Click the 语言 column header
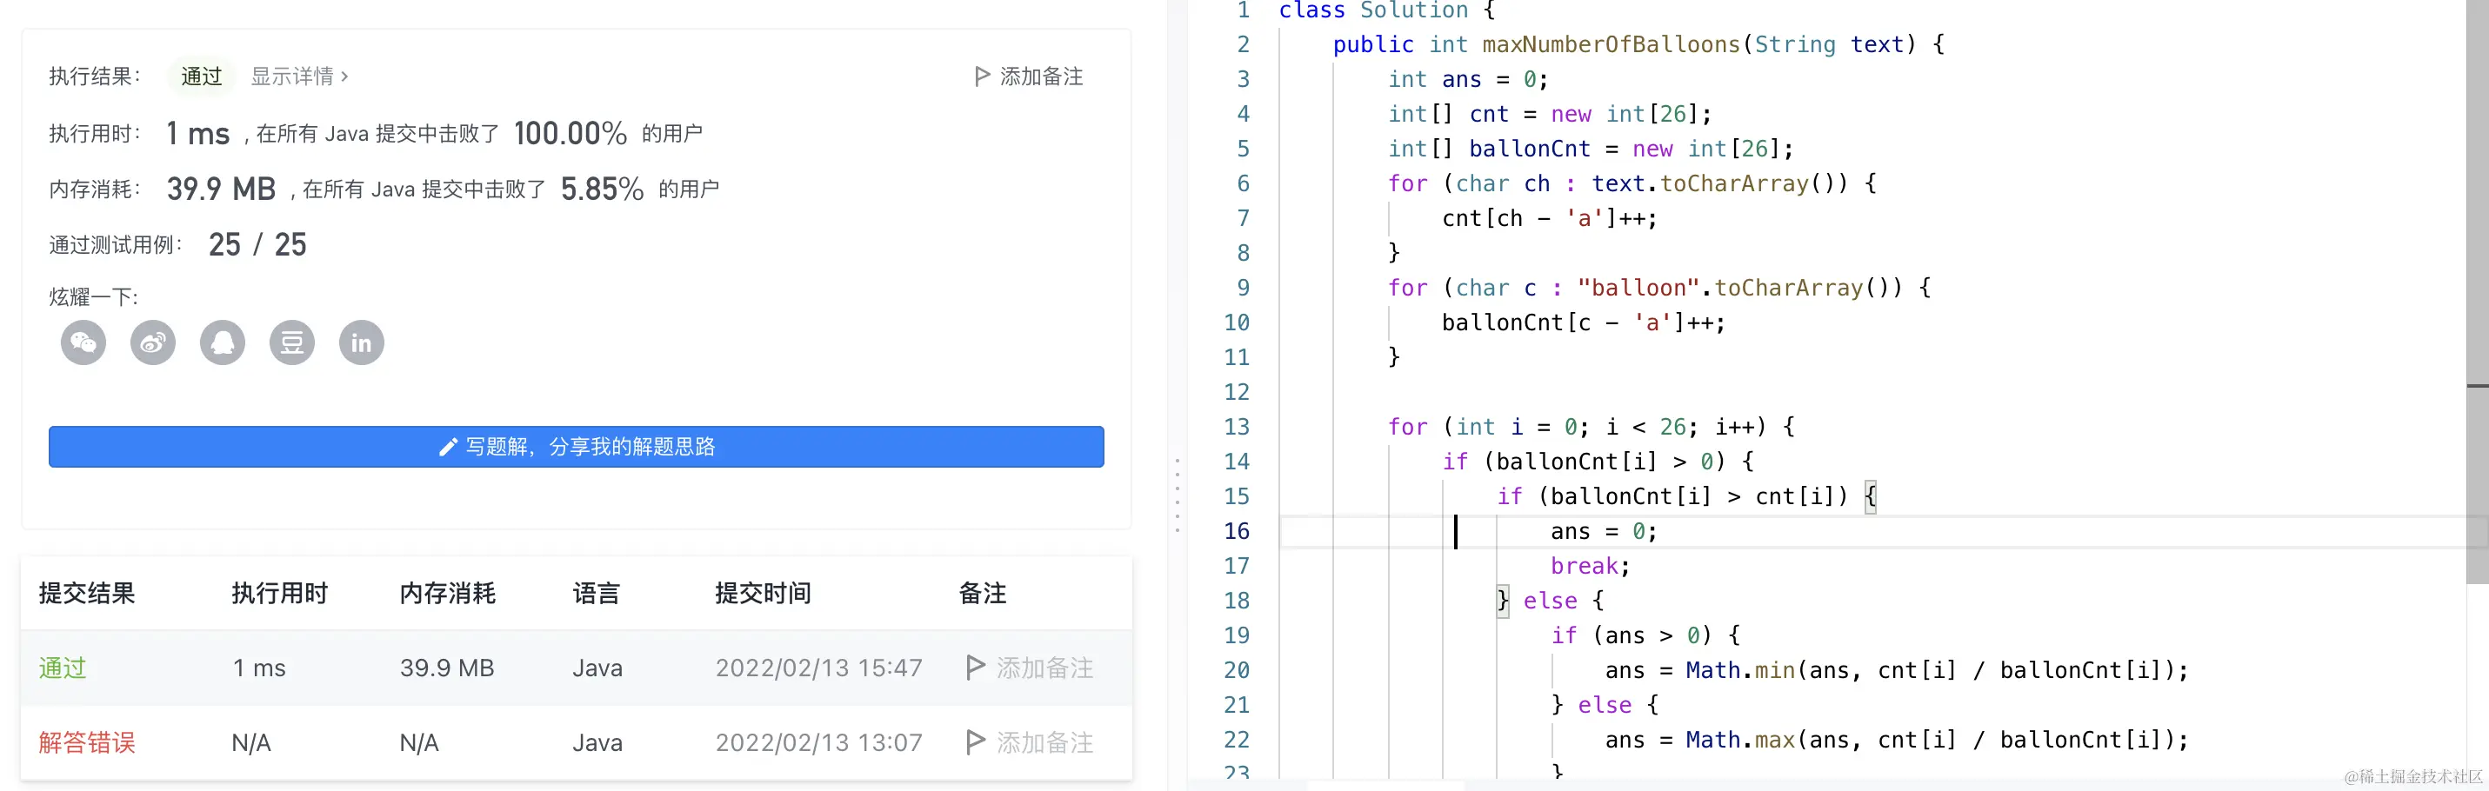Screen dimensions: 2489x791 tap(597, 593)
